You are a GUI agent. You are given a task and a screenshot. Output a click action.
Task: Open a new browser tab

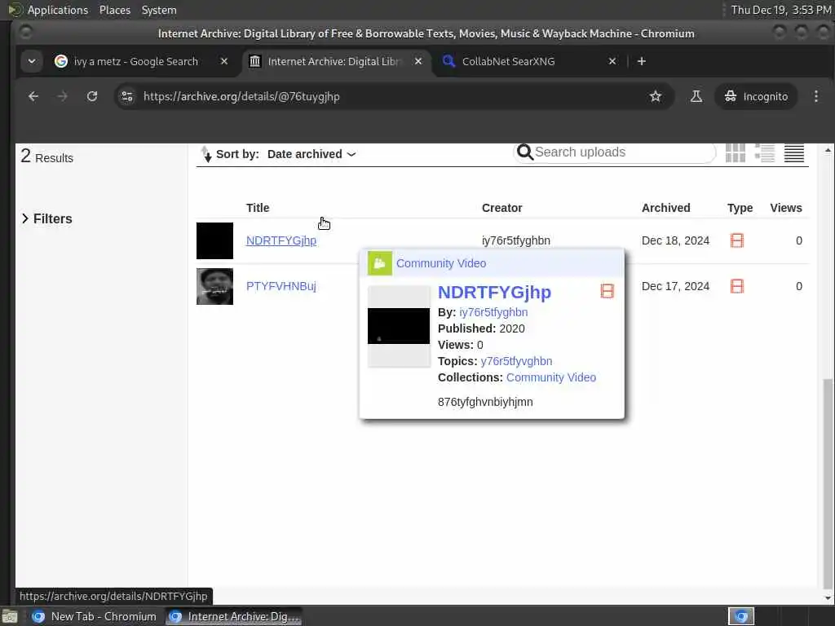642,61
